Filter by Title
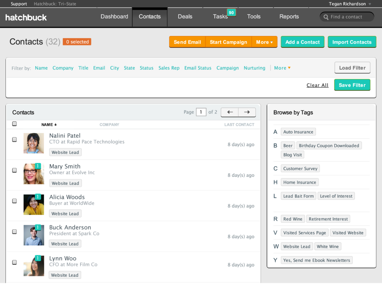 pyautogui.click(x=83, y=68)
